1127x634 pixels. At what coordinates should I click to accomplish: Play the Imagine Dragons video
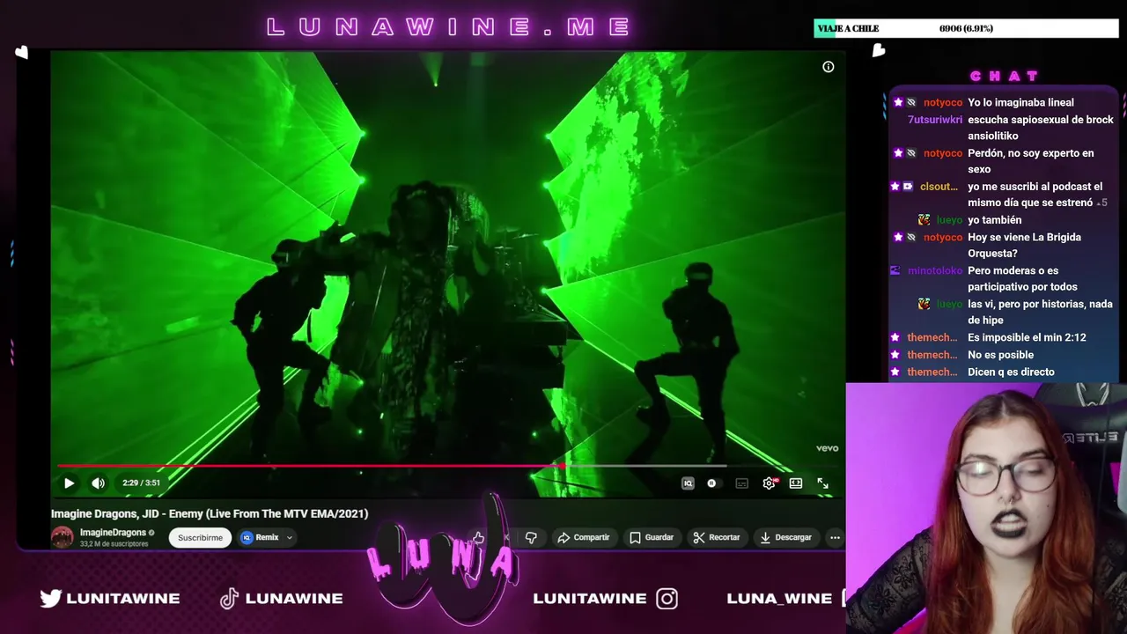coord(69,483)
